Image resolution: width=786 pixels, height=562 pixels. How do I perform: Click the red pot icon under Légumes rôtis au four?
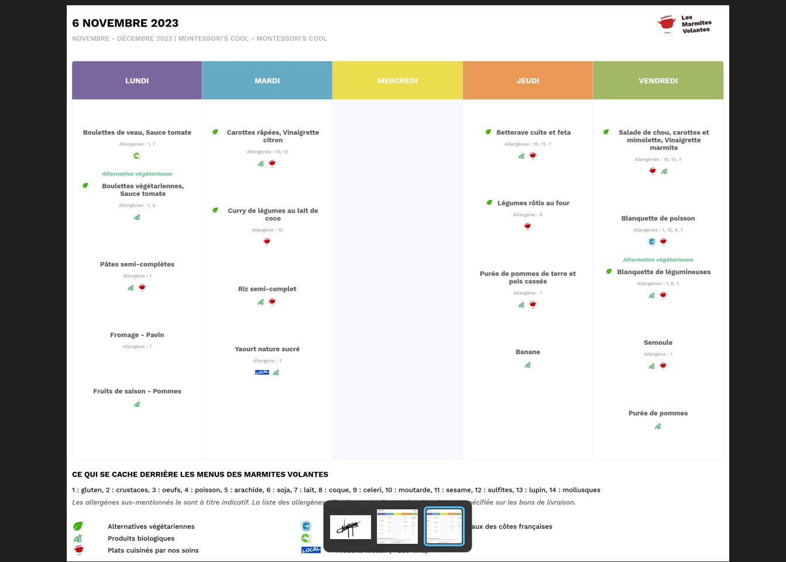click(527, 227)
